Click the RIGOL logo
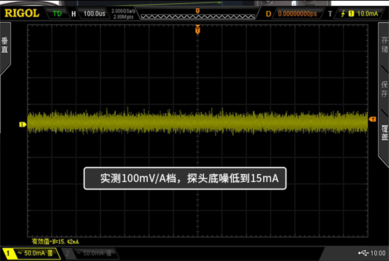Viewport: 389px width, 261px height. (x=22, y=13)
